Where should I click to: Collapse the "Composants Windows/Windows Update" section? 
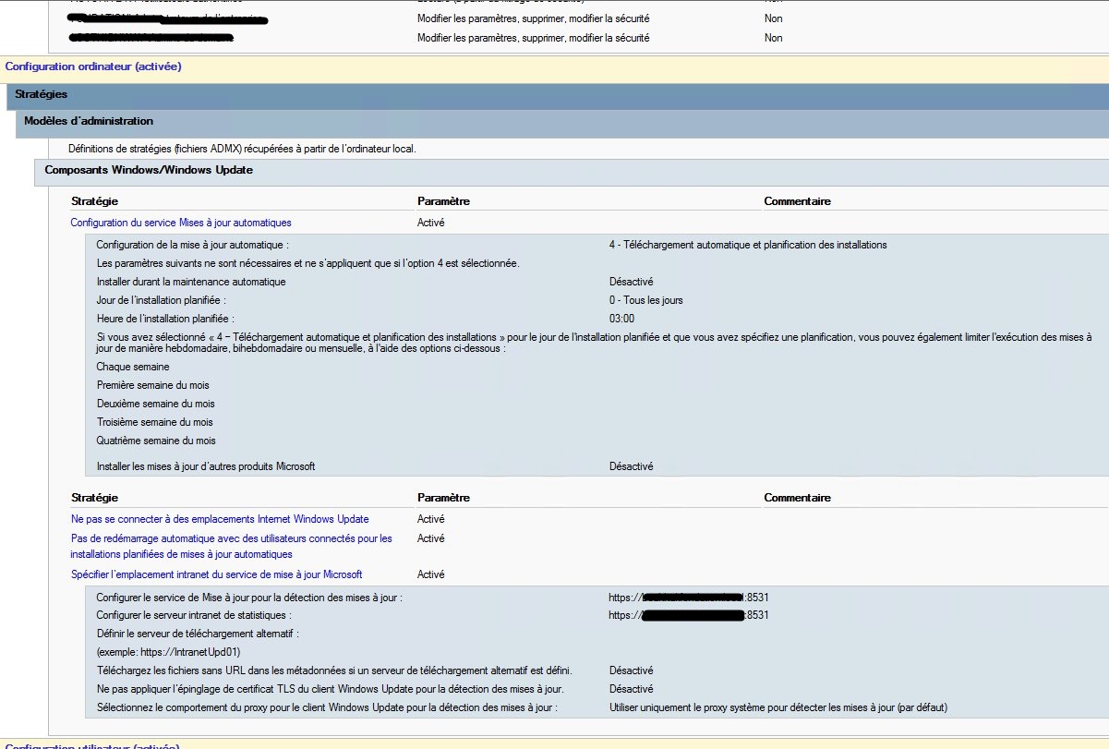click(148, 170)
